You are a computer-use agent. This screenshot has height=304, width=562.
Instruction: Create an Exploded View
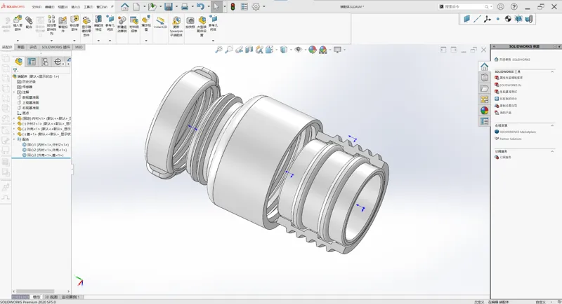146,24
